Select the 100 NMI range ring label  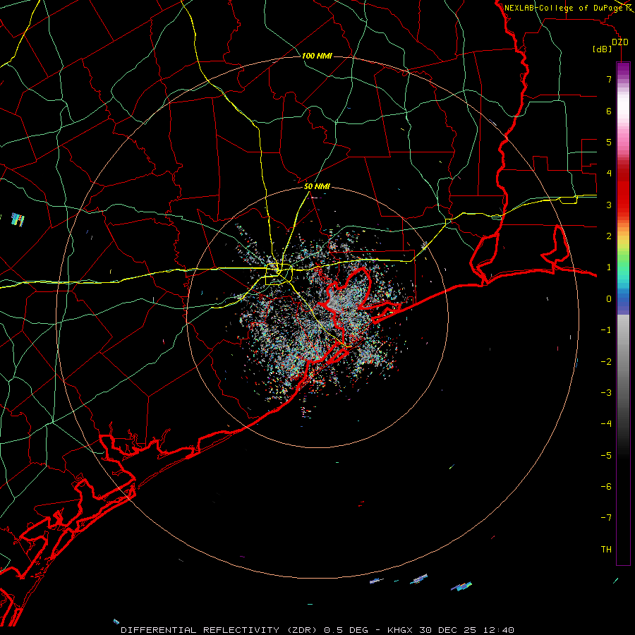point(317,56)
